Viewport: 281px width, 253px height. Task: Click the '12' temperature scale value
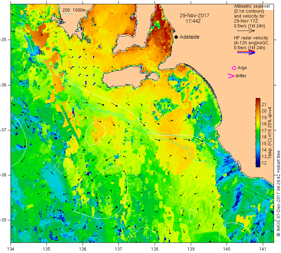pos(264,163)
